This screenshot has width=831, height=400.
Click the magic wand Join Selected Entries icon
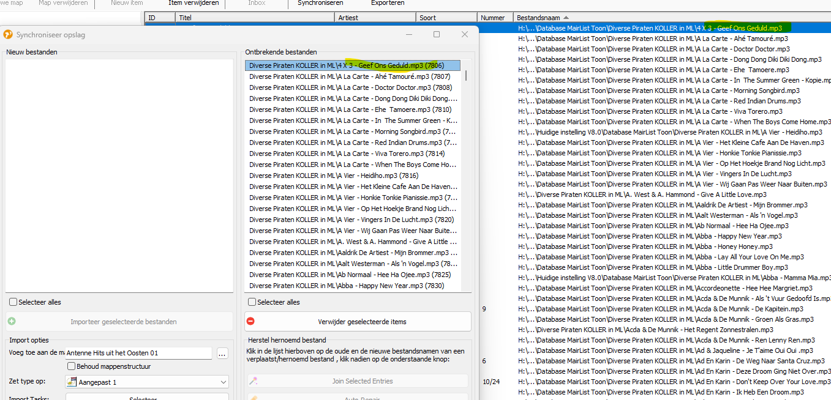(x=252, y=381)
